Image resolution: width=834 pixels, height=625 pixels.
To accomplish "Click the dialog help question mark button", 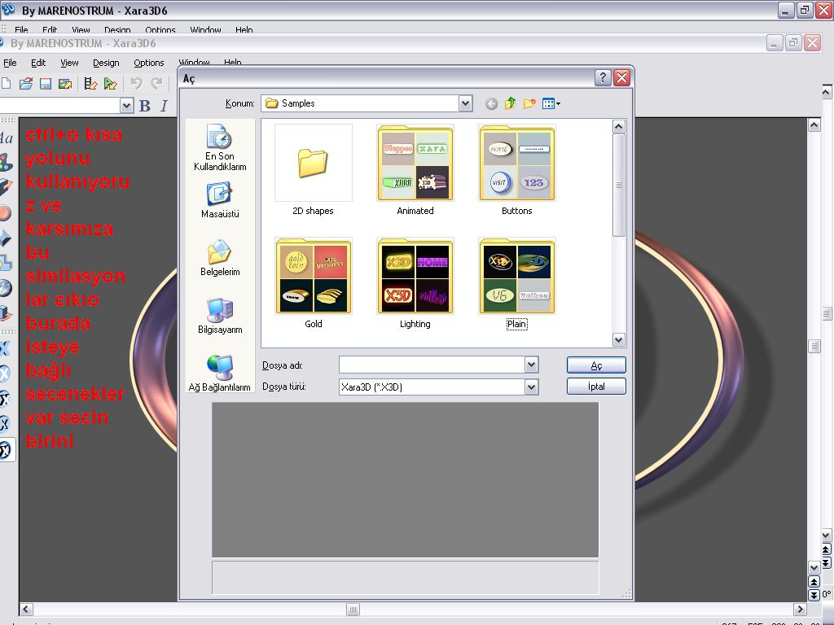I will pos(602,77).
